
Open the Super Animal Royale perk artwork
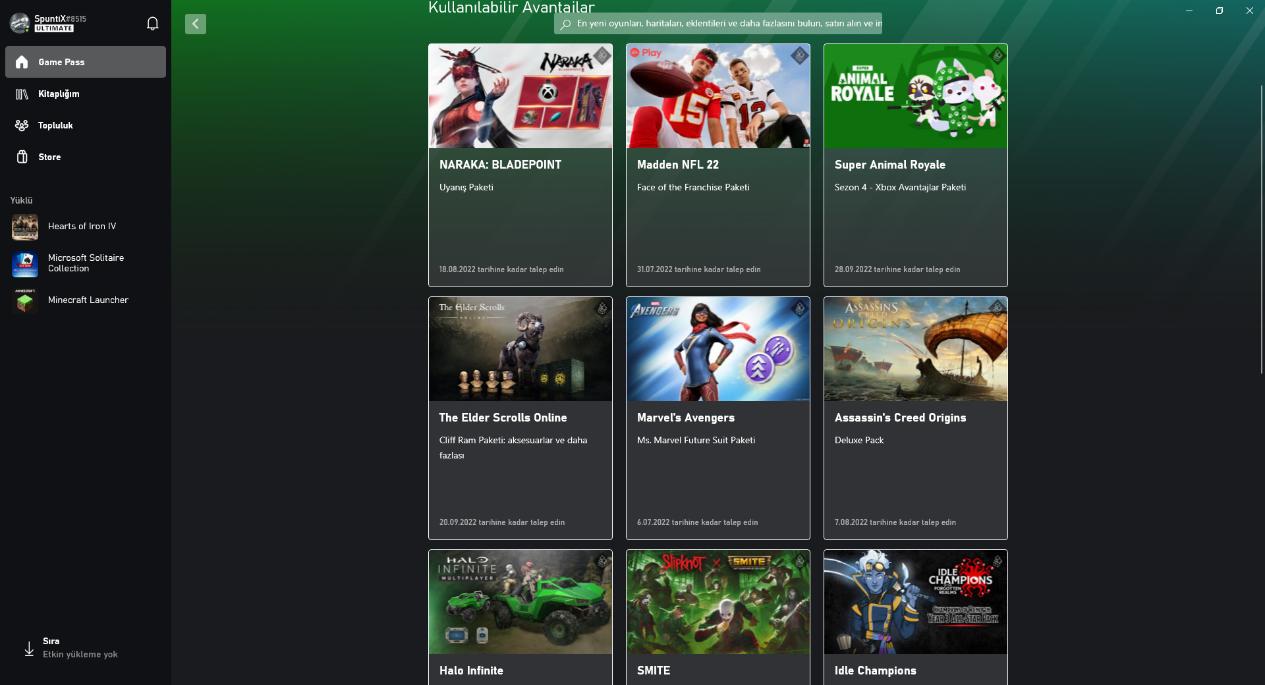click(x=916, y=96)
